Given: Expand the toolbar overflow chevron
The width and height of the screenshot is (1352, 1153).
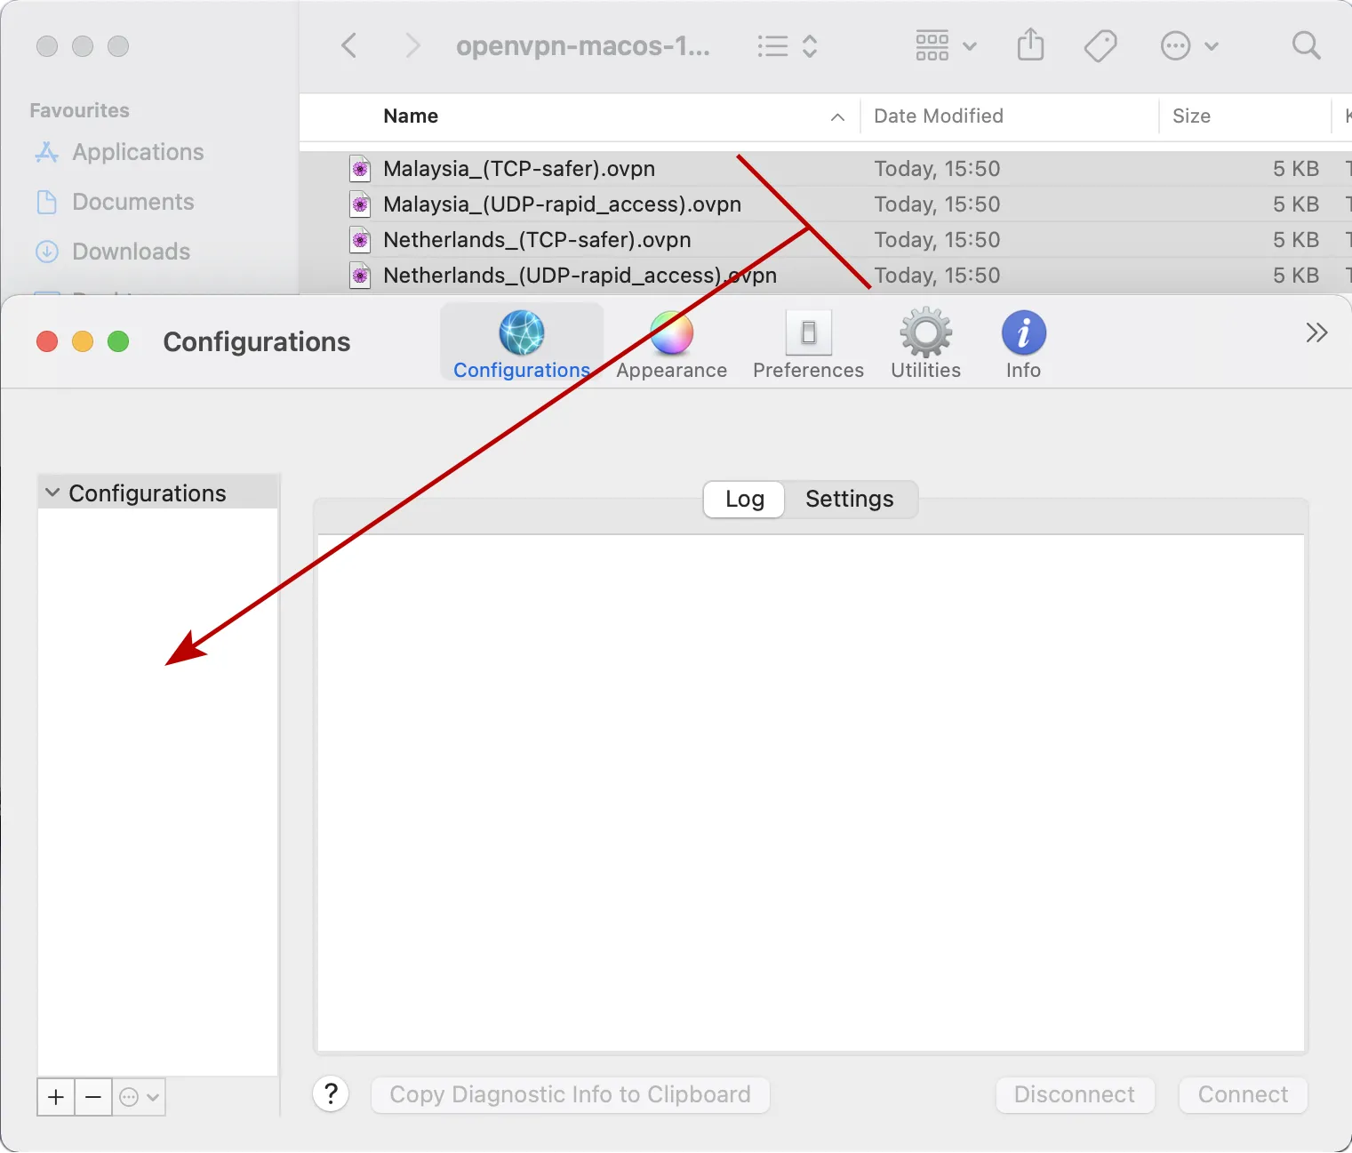Looking at the screenshot, I should pos(1316,332).
